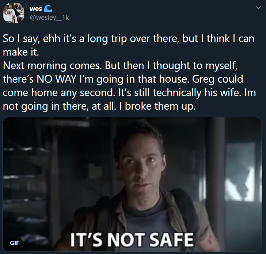Click the display name "wes"
The width and height of the screenshot is (266, 254).
click(36, 9)
